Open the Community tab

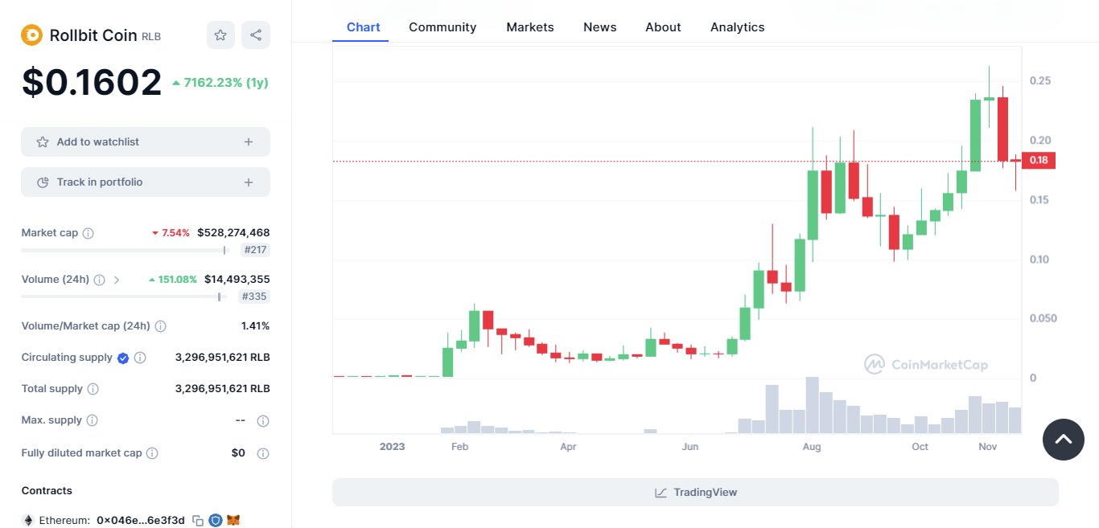click(442, 27)
